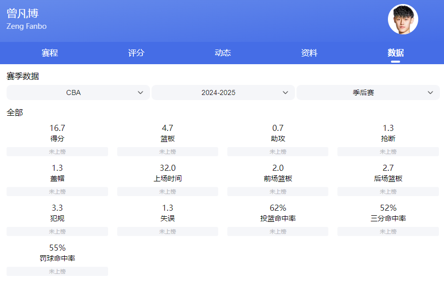Click the 2.7 后场篮板 value

(388, 168)
